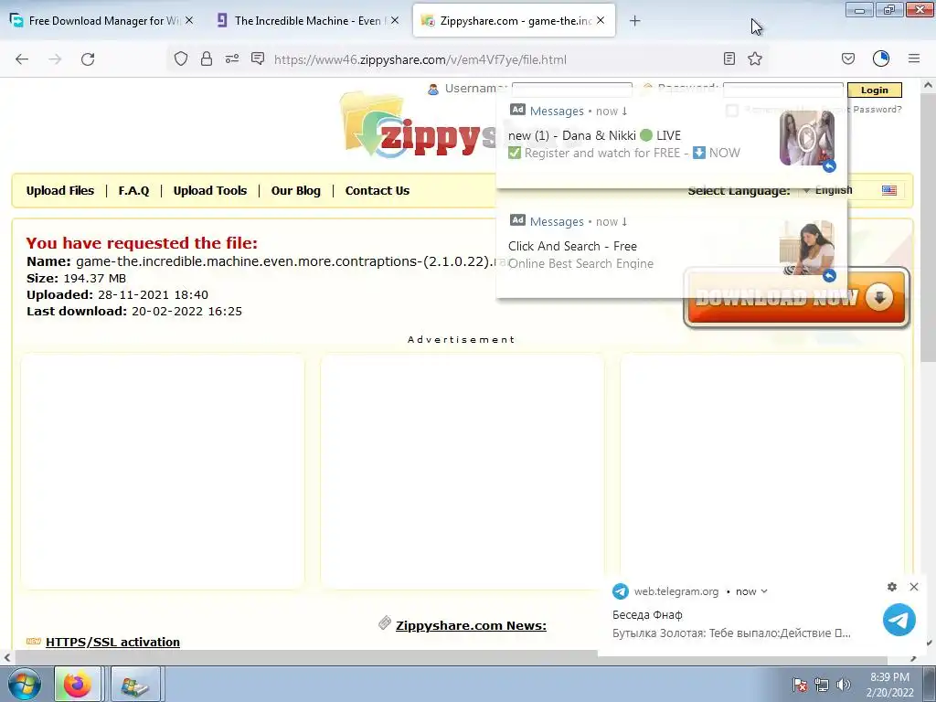Close the Free Download Manager tab
This screenshot has width=936, height=702.
click(189, 20)
